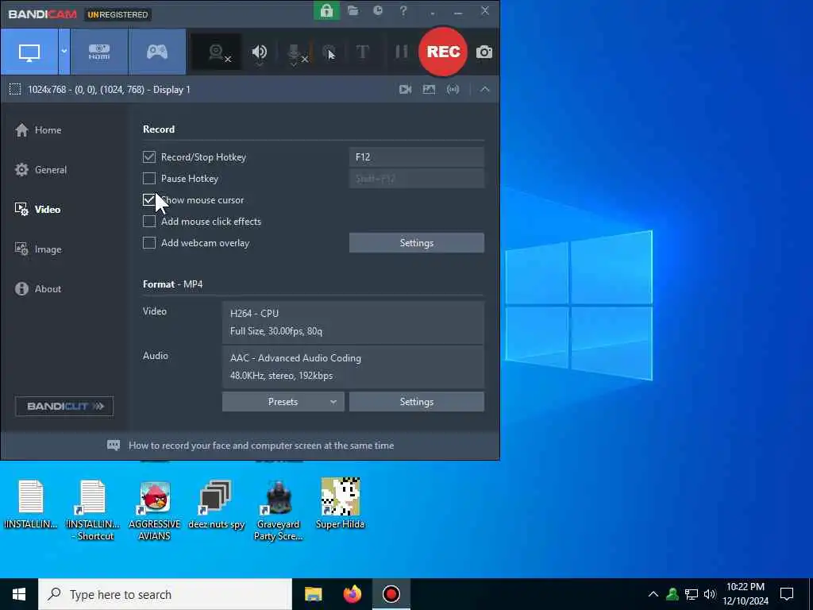Click the taskbar search box
Viewport: 813px width, 610px height.
pyautogui.click(x=165, y=594)
